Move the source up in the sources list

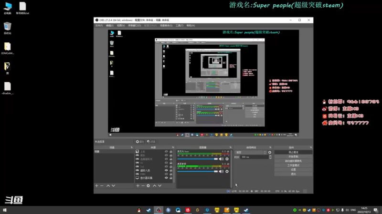[x=154, y=185]
